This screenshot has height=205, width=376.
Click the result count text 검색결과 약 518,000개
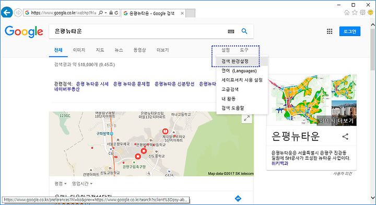coord(85,65)
